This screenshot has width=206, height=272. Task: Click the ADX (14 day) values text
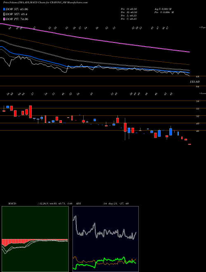click(115, 204)
